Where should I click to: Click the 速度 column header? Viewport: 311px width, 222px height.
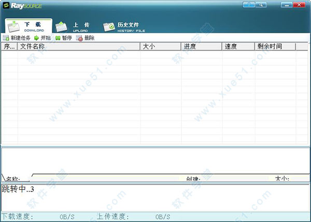point(238,47)
